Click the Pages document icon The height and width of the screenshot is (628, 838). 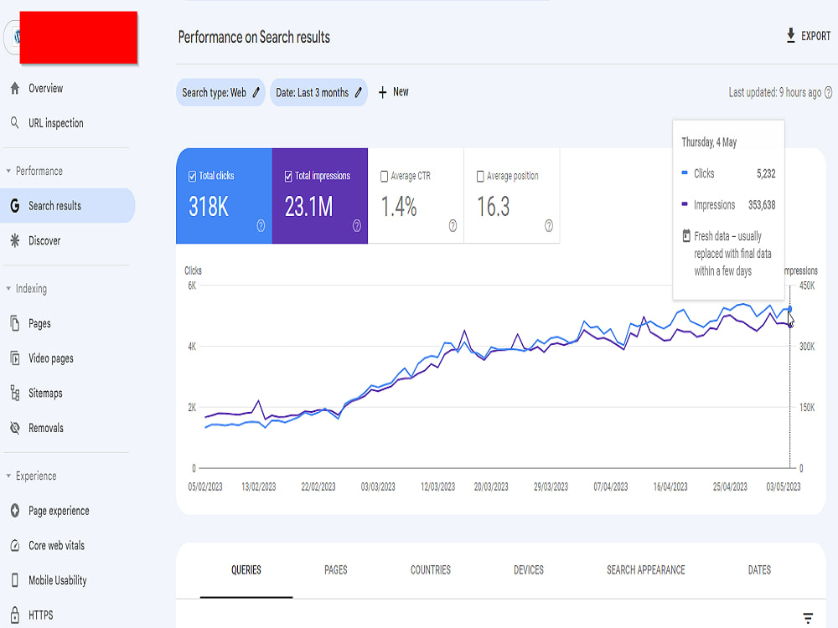click(15, 323)
